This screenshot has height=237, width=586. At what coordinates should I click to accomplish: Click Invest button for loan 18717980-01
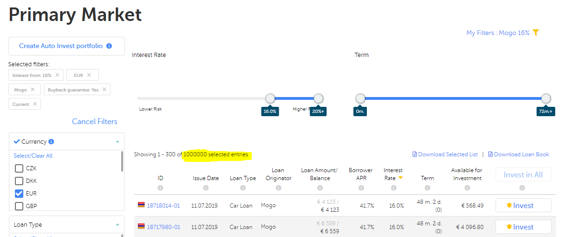point(523,227)
